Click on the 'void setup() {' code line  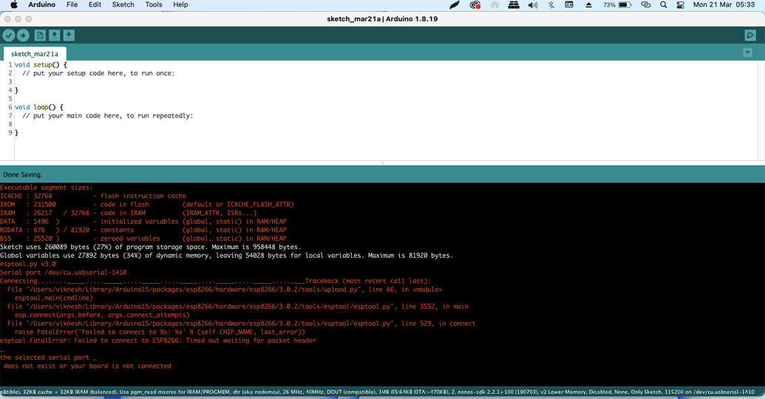[x=41, y=64]
